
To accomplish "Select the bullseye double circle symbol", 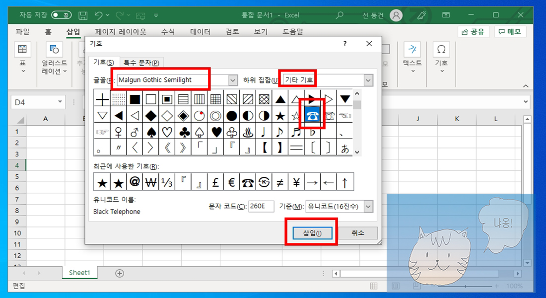I will (x=215, y=116).
